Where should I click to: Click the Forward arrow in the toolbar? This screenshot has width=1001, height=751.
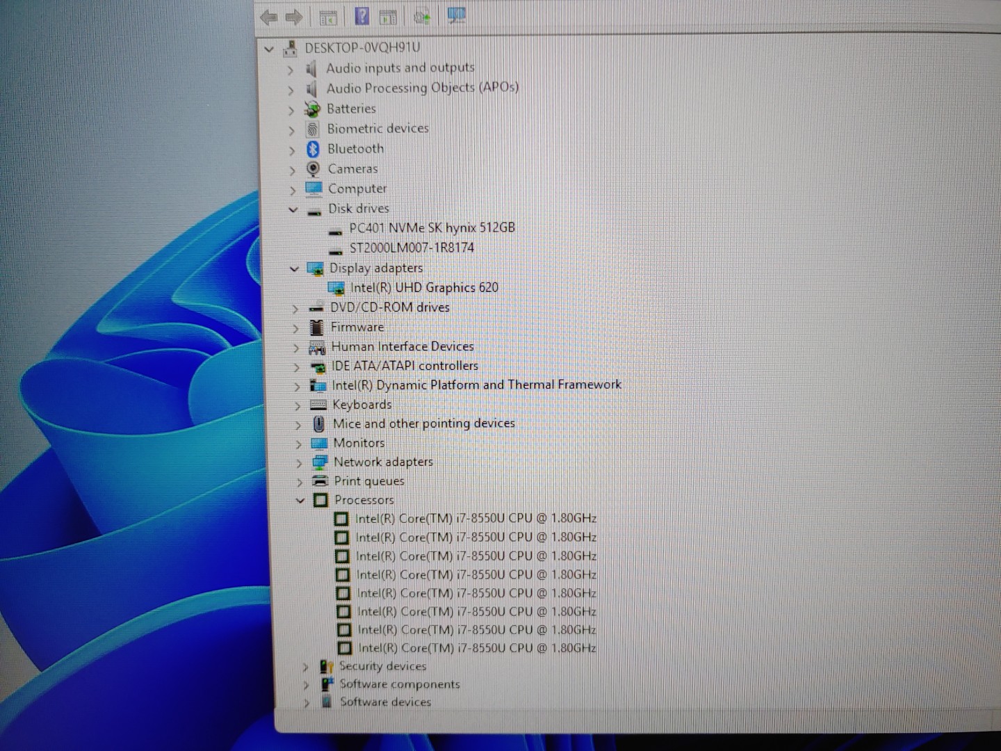tap(294, 17)
